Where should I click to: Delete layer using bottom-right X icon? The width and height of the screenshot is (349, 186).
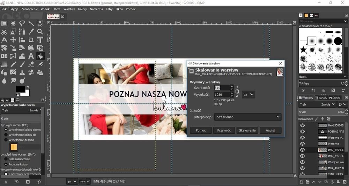(x=344, y=182)
